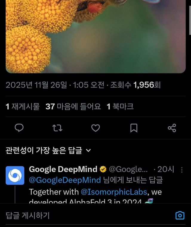Open the @IsomorphicLabs mention link
The width and height of the screenshot is (191, 227).
click(113, 191)
